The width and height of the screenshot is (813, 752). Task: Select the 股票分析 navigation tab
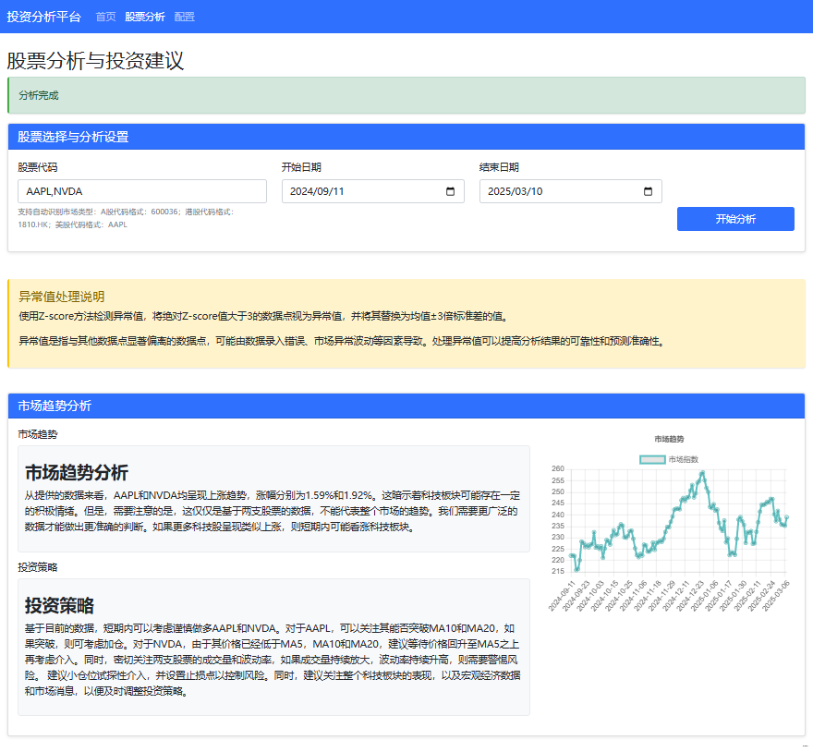(x=145, y=17)
